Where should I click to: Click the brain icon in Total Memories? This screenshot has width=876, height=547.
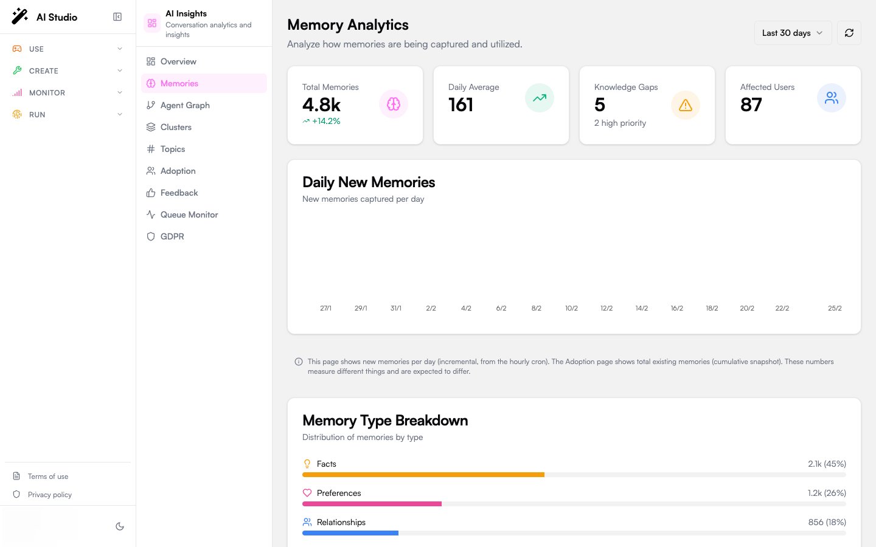(x=394, y=104)
